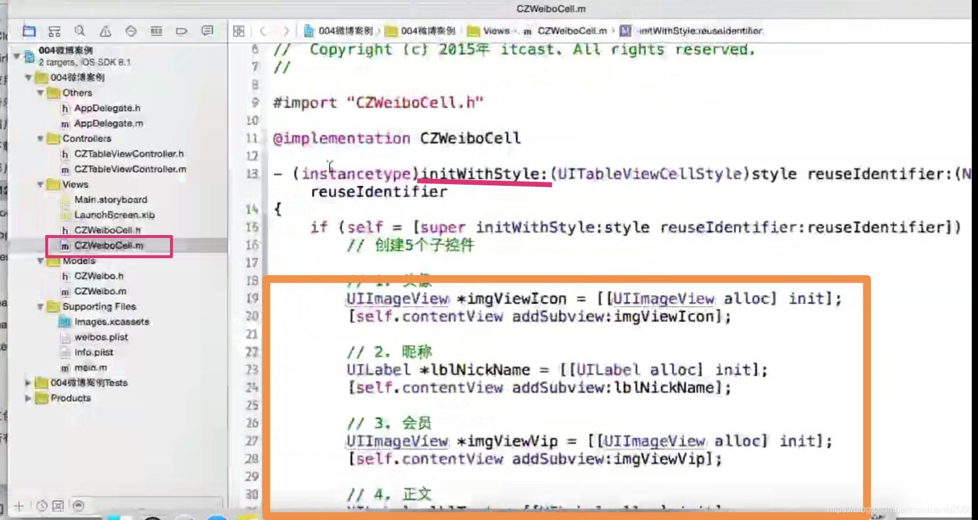
Task: Collapse the Others group
Action: tap(40, 93)
